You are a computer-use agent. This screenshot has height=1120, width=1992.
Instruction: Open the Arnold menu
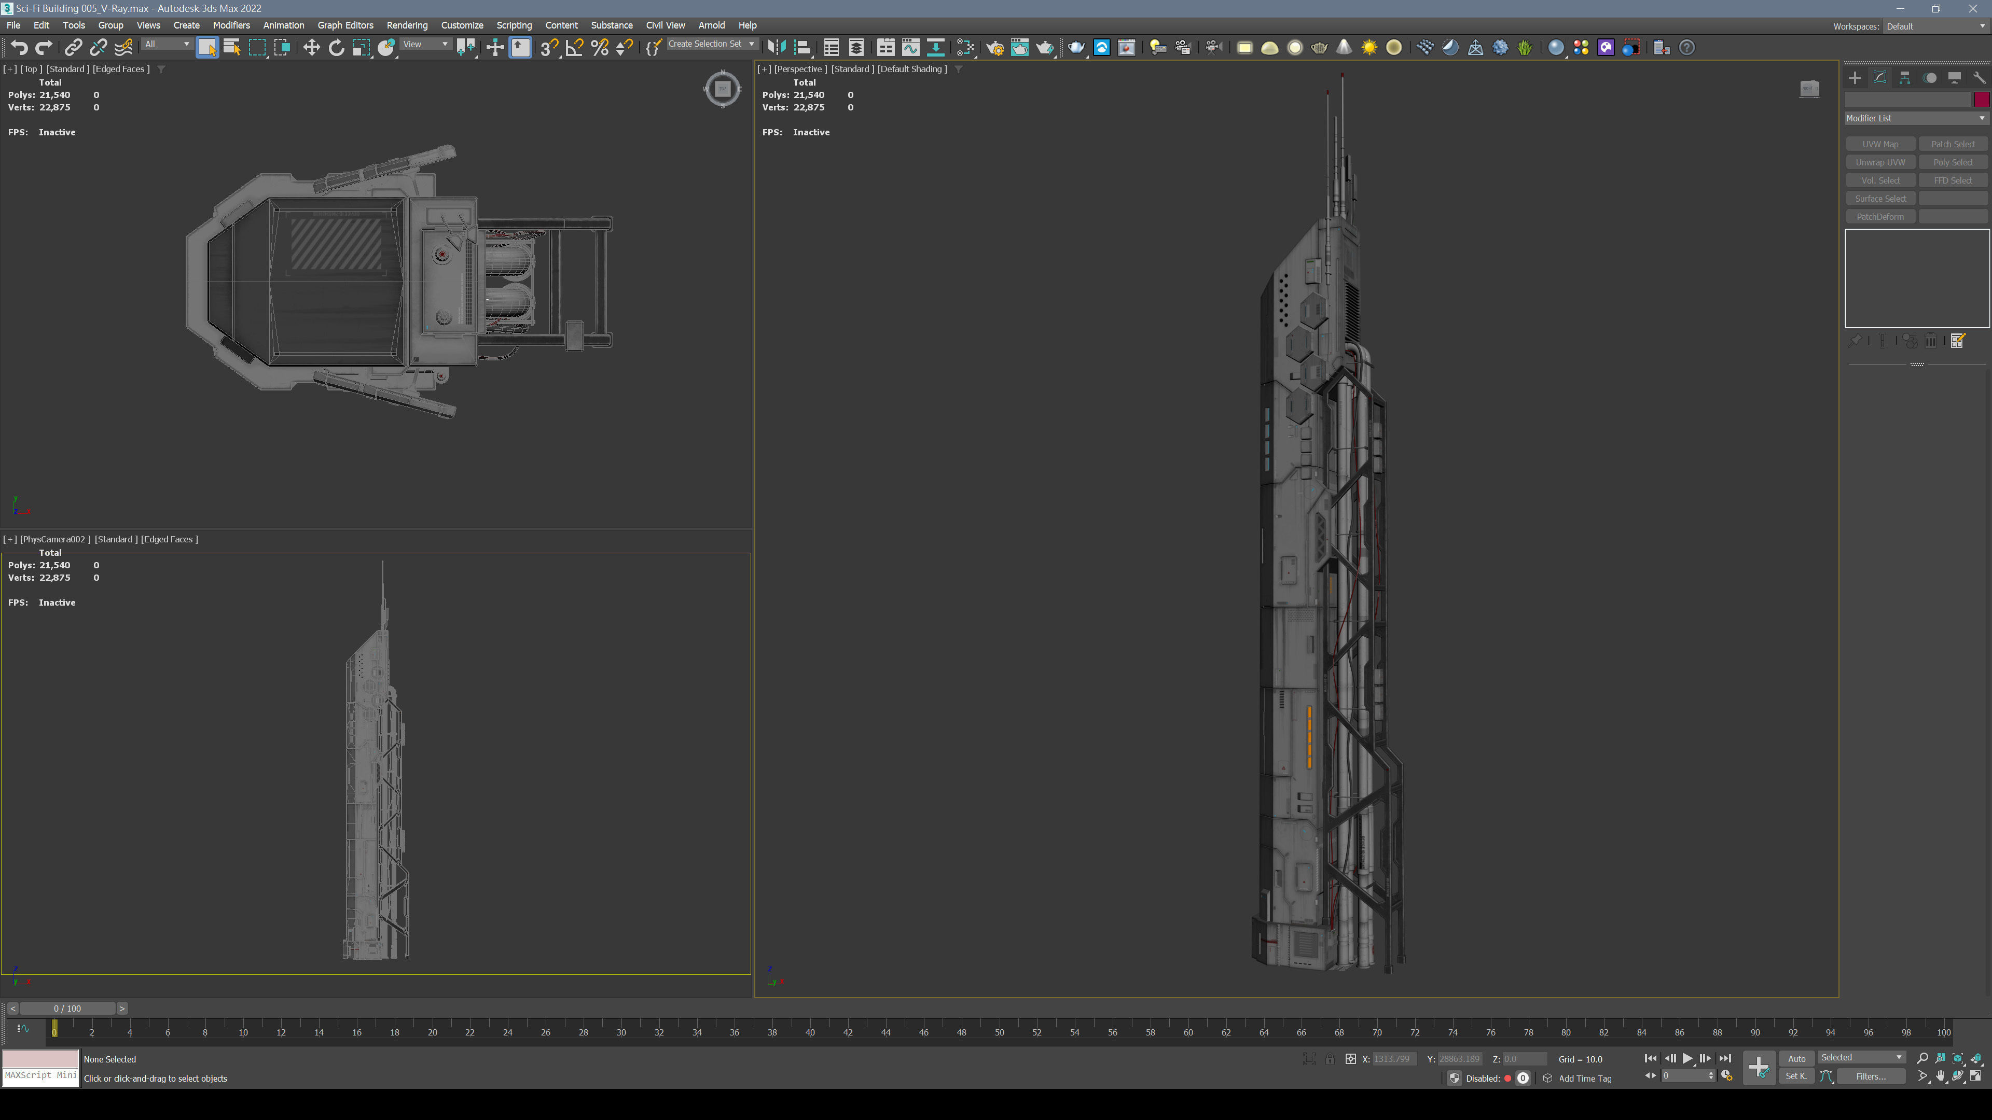point(711,25)
